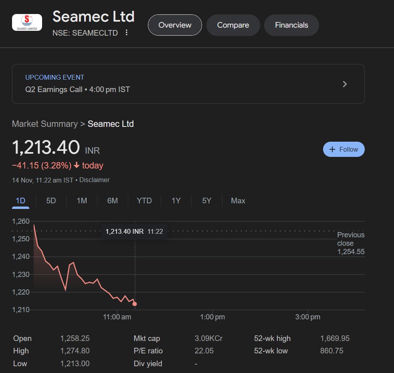Click the 3:00 pm axis label

coord(307,317)
